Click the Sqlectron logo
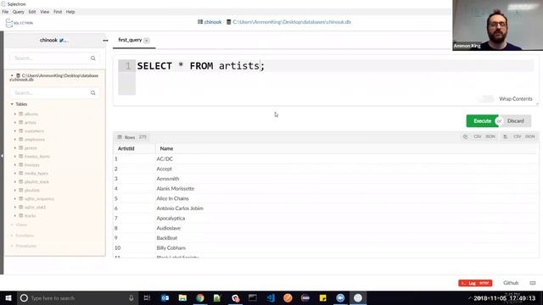 [x=19, y=23]
